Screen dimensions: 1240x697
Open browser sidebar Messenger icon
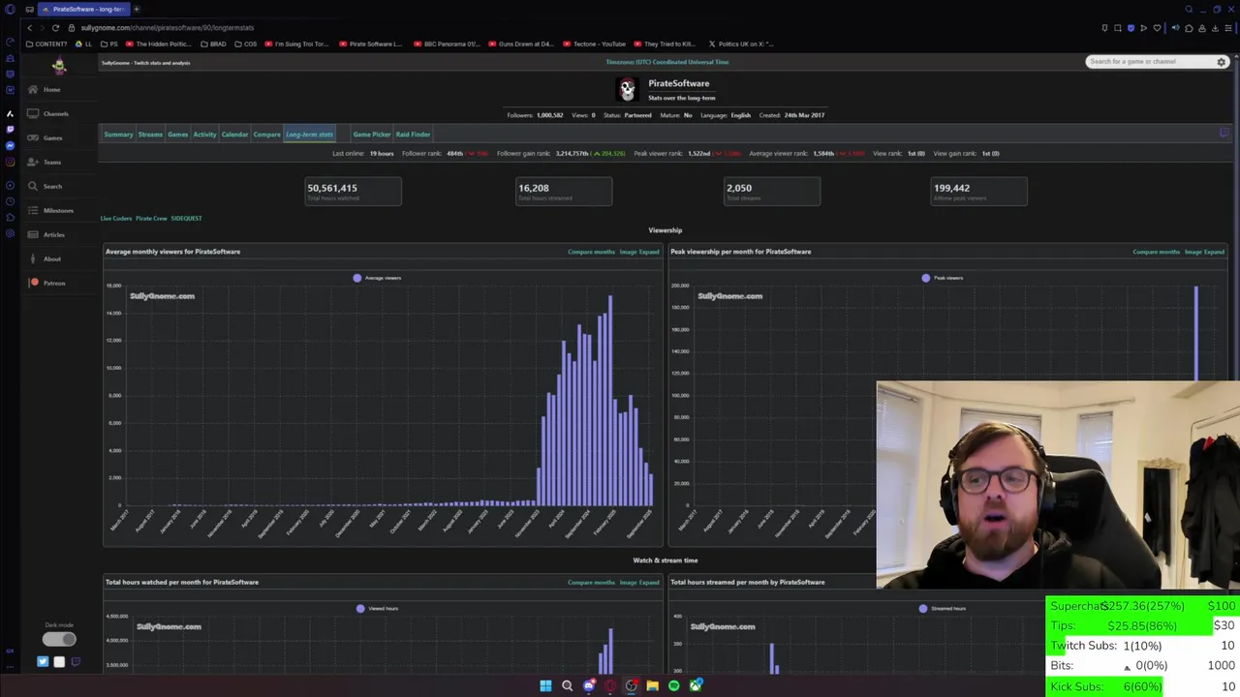point(10,145)
